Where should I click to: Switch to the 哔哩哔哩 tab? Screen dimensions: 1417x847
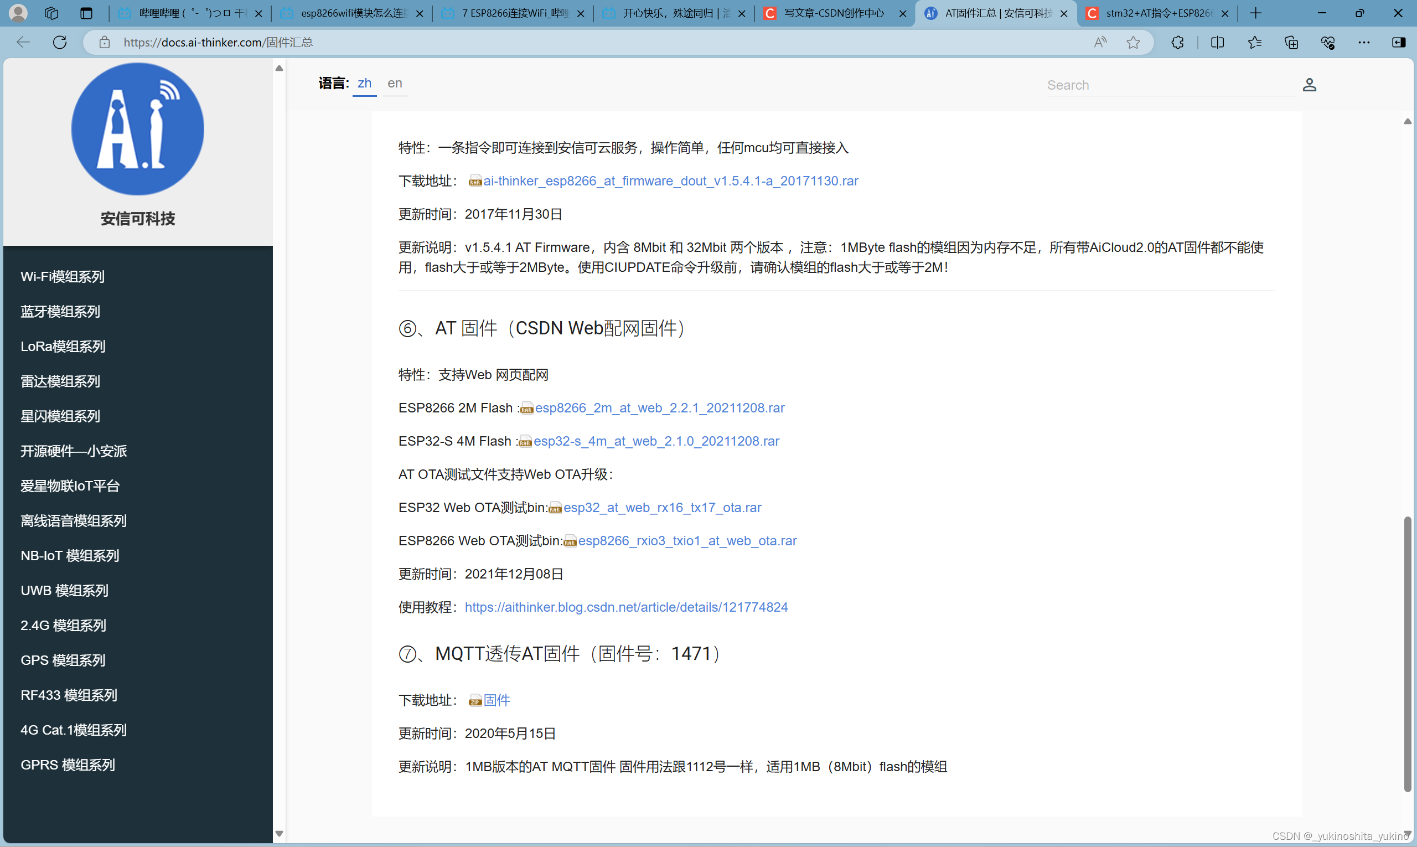pyautogui.click(x=189, y=13)
